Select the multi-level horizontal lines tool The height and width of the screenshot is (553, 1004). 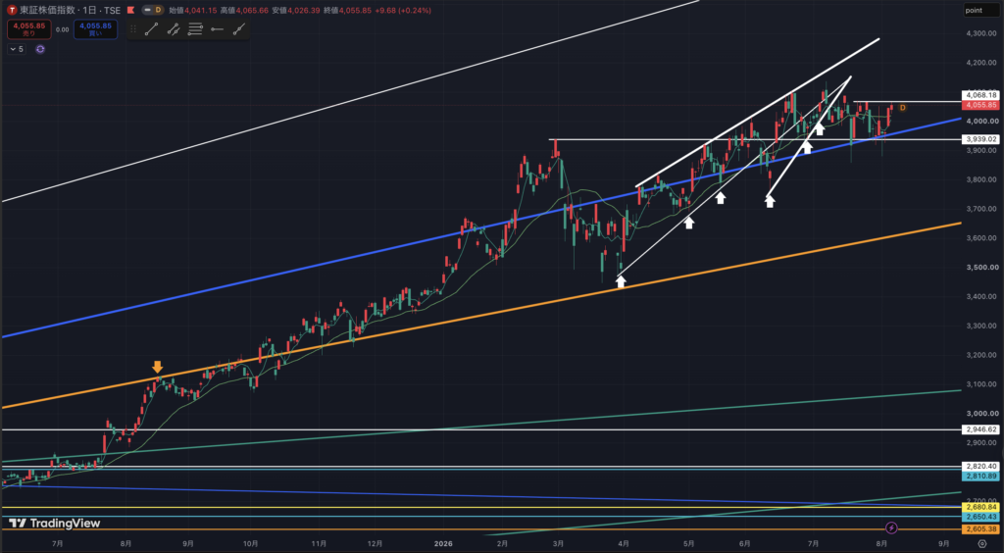(x=195, y=28)
